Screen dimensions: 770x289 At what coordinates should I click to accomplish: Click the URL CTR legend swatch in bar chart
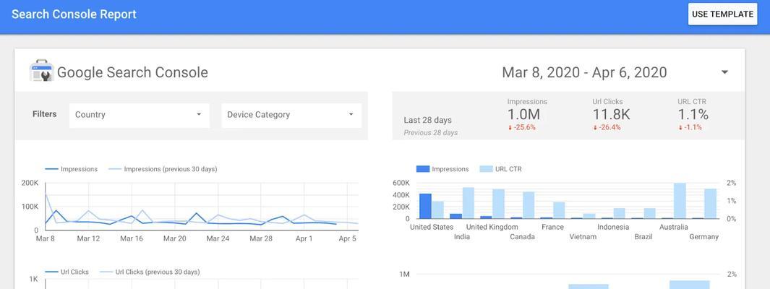(485, 169)
